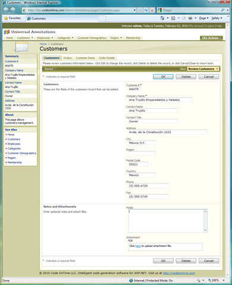Click the Refresh icon beside address bar
This screenshot has height=285, width=232.
click(146, 10)
